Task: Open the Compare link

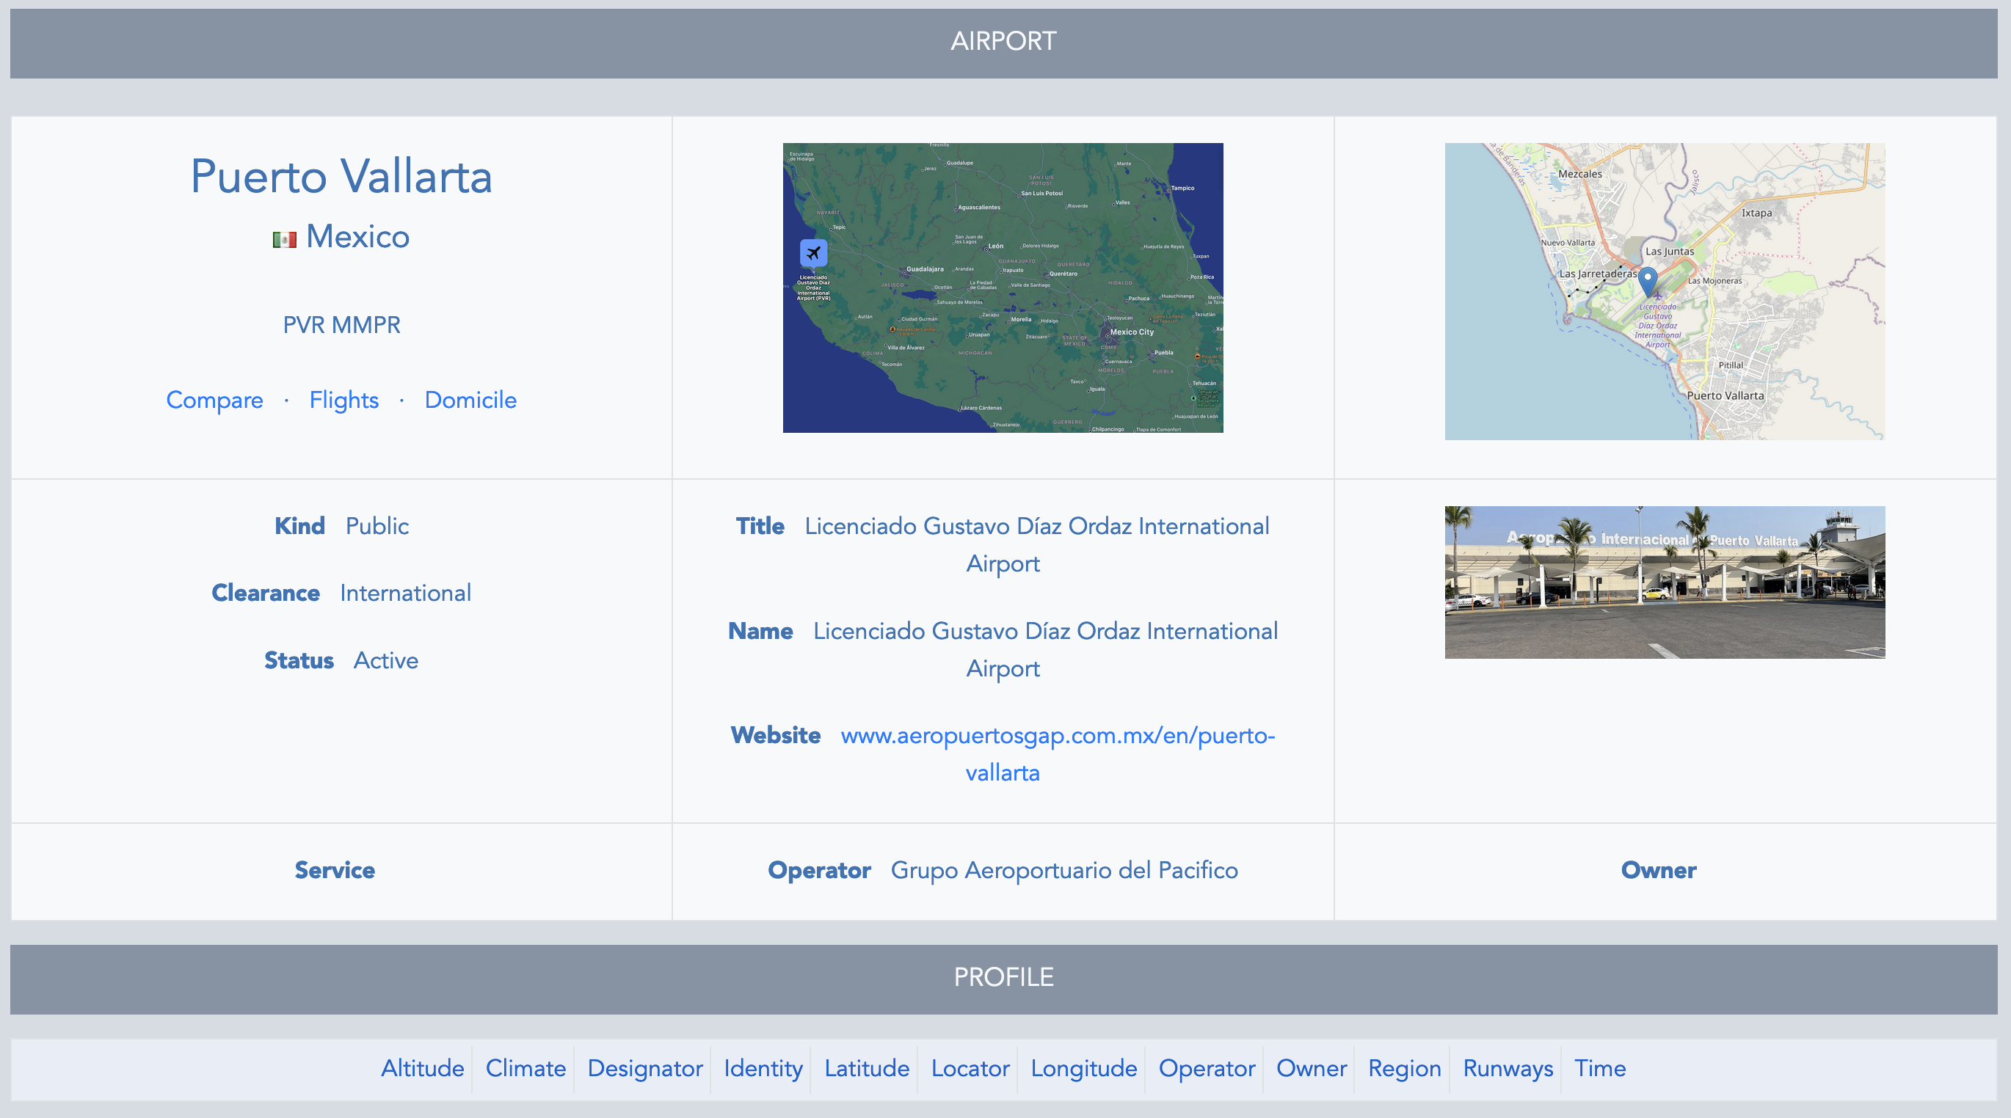Action: click(x=215, y=401)
